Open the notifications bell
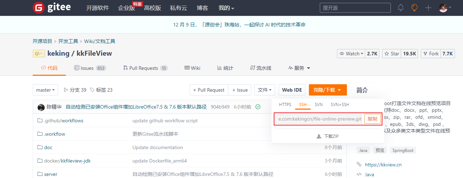Image resolution: width=463 pixels, height=178 pixels. tap(401, 8)
